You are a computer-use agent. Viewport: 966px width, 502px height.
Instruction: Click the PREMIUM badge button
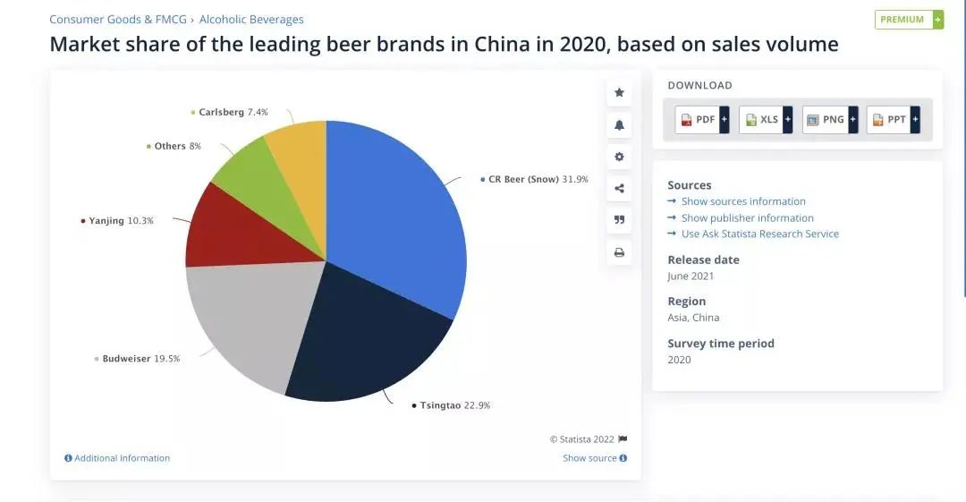(x=909, y=20)
